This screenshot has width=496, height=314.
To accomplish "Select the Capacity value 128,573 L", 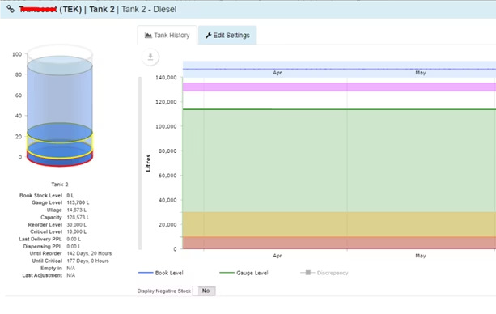I will (78, 217).
